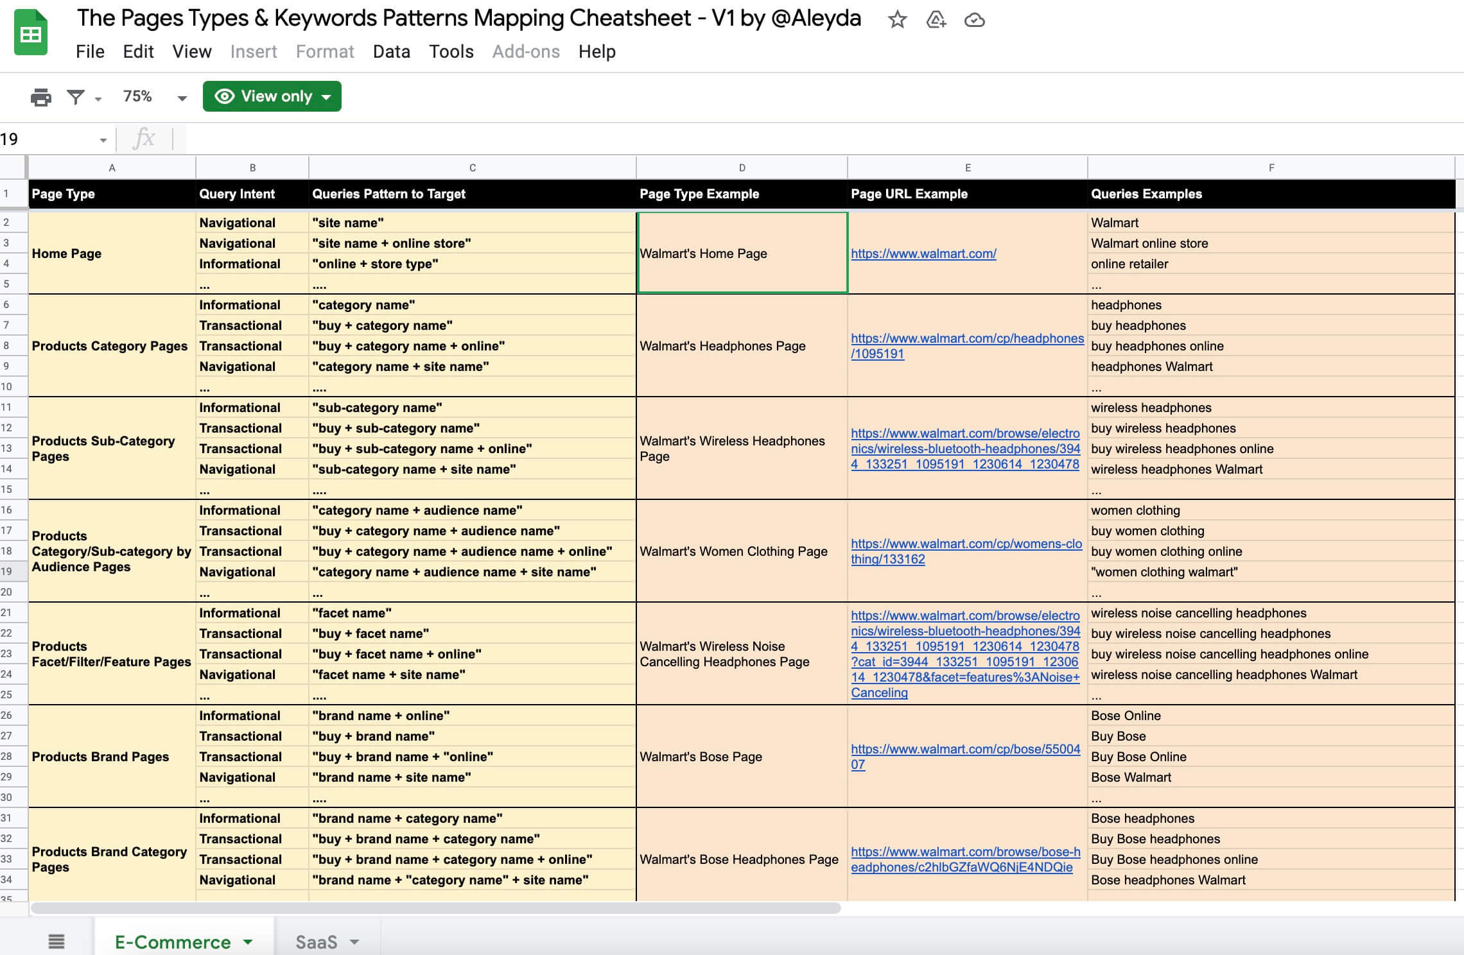The image size is (1464, 955).
Task: Open the Walmart home page link
Action: pyautogui.click(x=923, y=254)
